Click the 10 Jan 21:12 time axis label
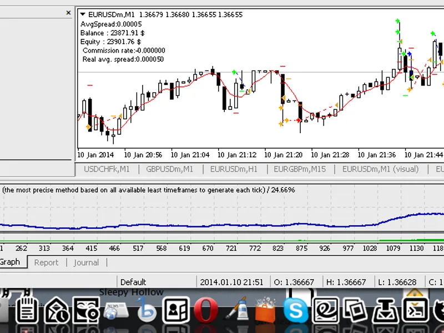The height and width of the screenshot is (333, 444). click(237, 155)
